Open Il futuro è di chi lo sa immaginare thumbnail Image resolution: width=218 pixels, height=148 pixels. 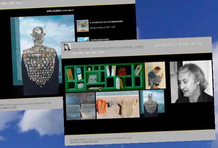[x=83, y=26]
